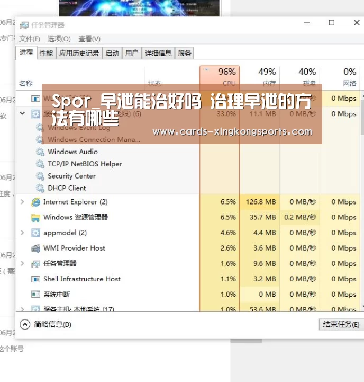Select the Security Center service

71,176
